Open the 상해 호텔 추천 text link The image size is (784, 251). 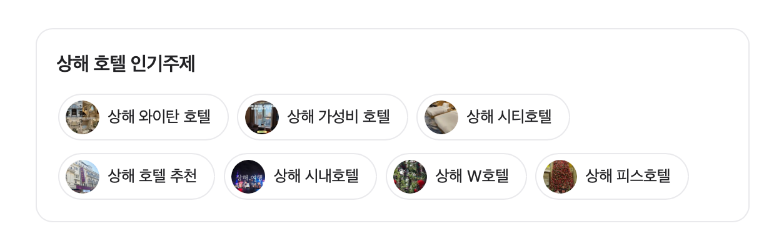153,176
